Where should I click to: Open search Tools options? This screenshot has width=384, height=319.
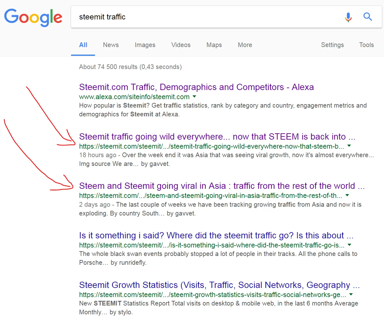click(366, 45)
